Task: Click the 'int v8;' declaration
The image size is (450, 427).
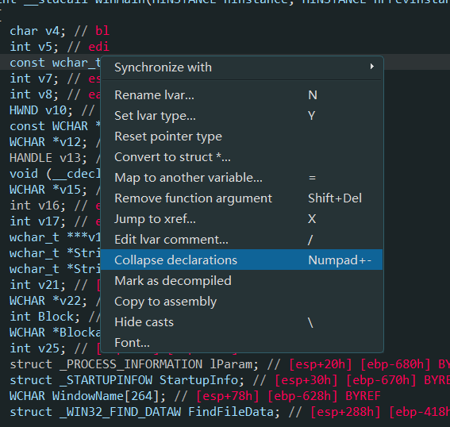Action: tap(34, 94)
